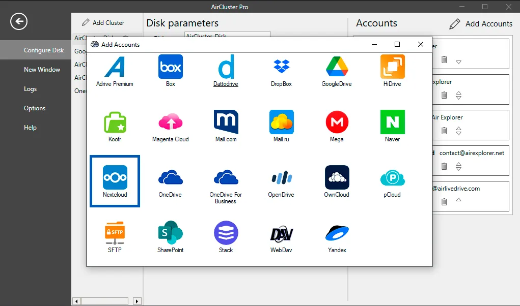Delete the contact@airexplorer.net account

444,166
